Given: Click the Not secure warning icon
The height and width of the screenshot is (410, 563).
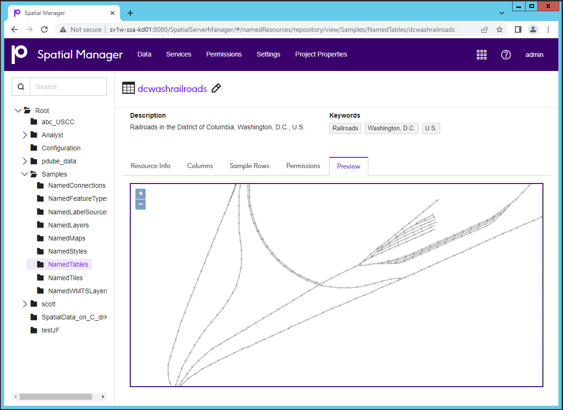Looking at the screenshot, I should click(63, 29).
